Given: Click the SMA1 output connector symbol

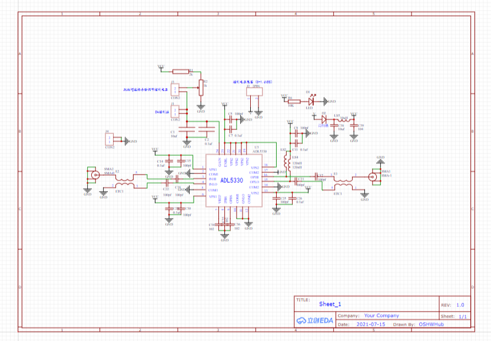Looking at the screenshot, I should point(373,177).
